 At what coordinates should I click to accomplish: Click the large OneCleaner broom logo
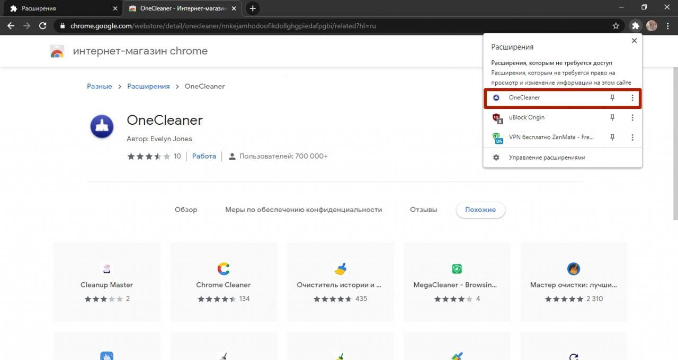point(102,127)
